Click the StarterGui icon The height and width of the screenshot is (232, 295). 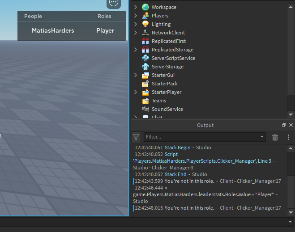pyautogui.click(x=145, y=75)
